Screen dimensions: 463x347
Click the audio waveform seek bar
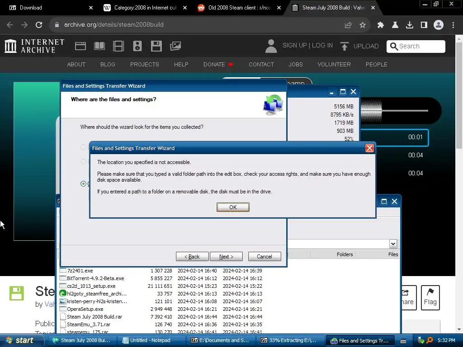click(394, 111)
